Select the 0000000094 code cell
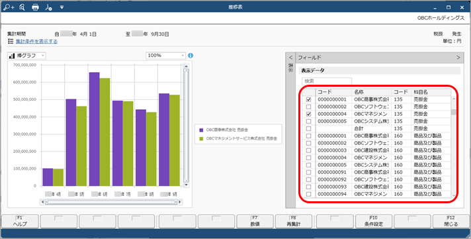Viewport: 471px width, 239px height. (x=333, y=194)
